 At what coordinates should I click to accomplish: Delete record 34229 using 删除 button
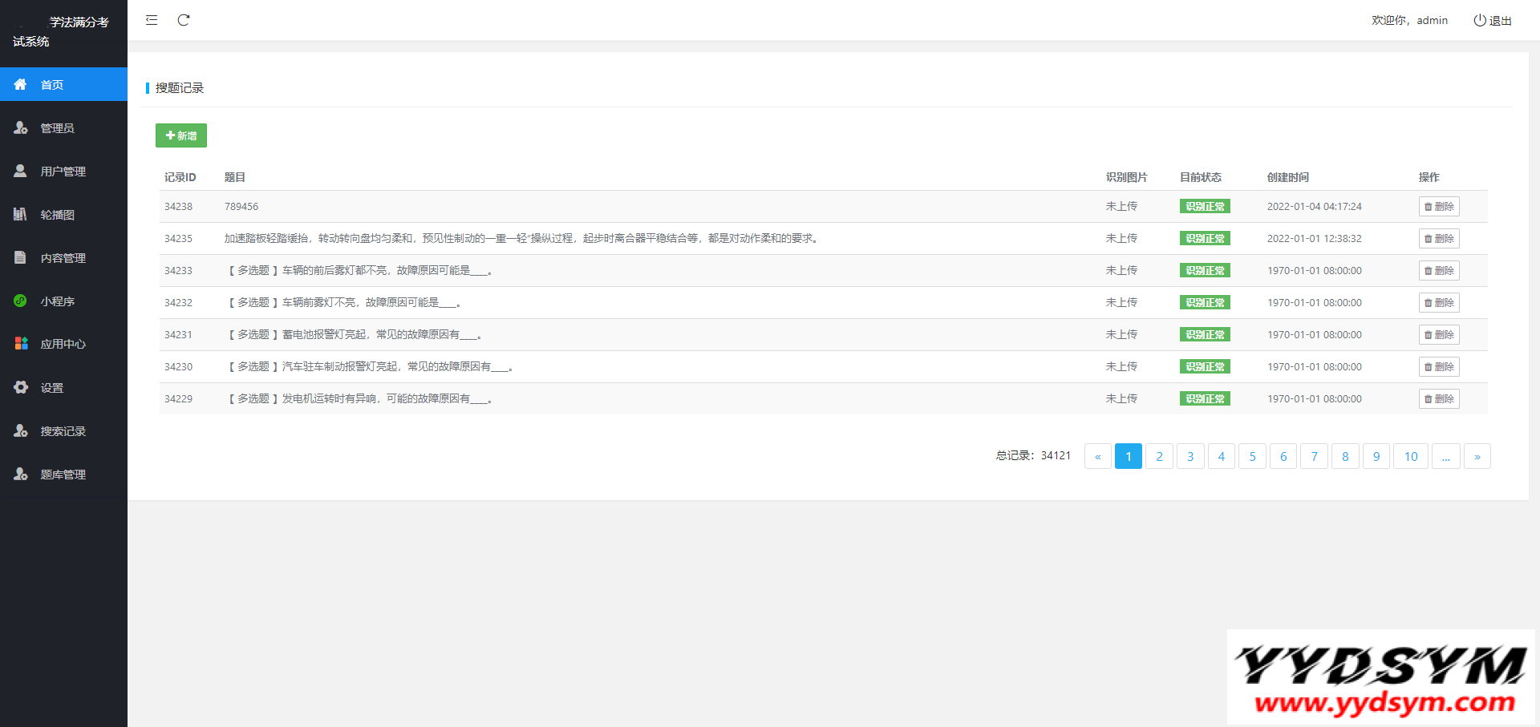pos(1439,399)
